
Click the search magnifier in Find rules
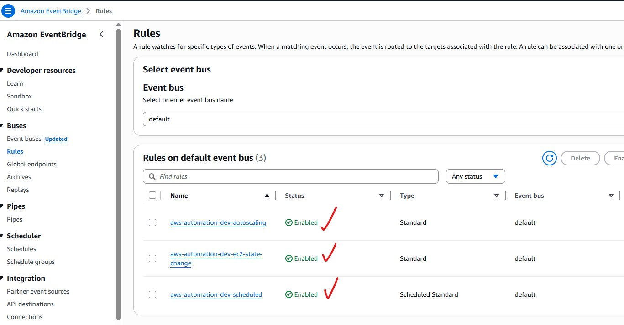tap(151, 176)
